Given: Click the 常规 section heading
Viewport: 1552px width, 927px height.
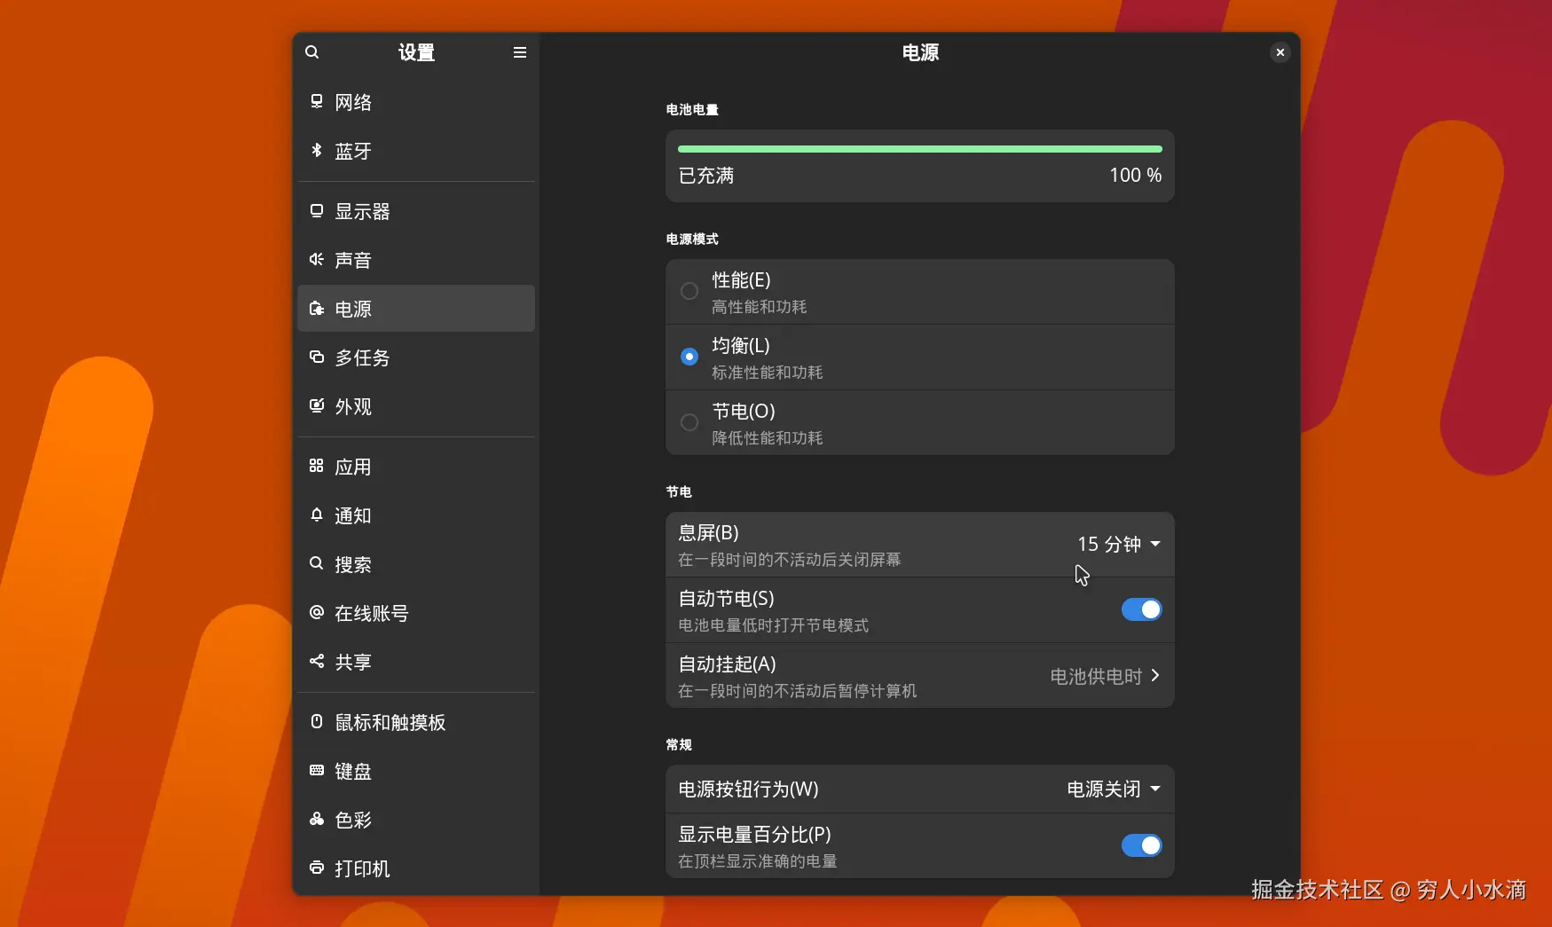Looking at the screenshot, I should point(679,744).
